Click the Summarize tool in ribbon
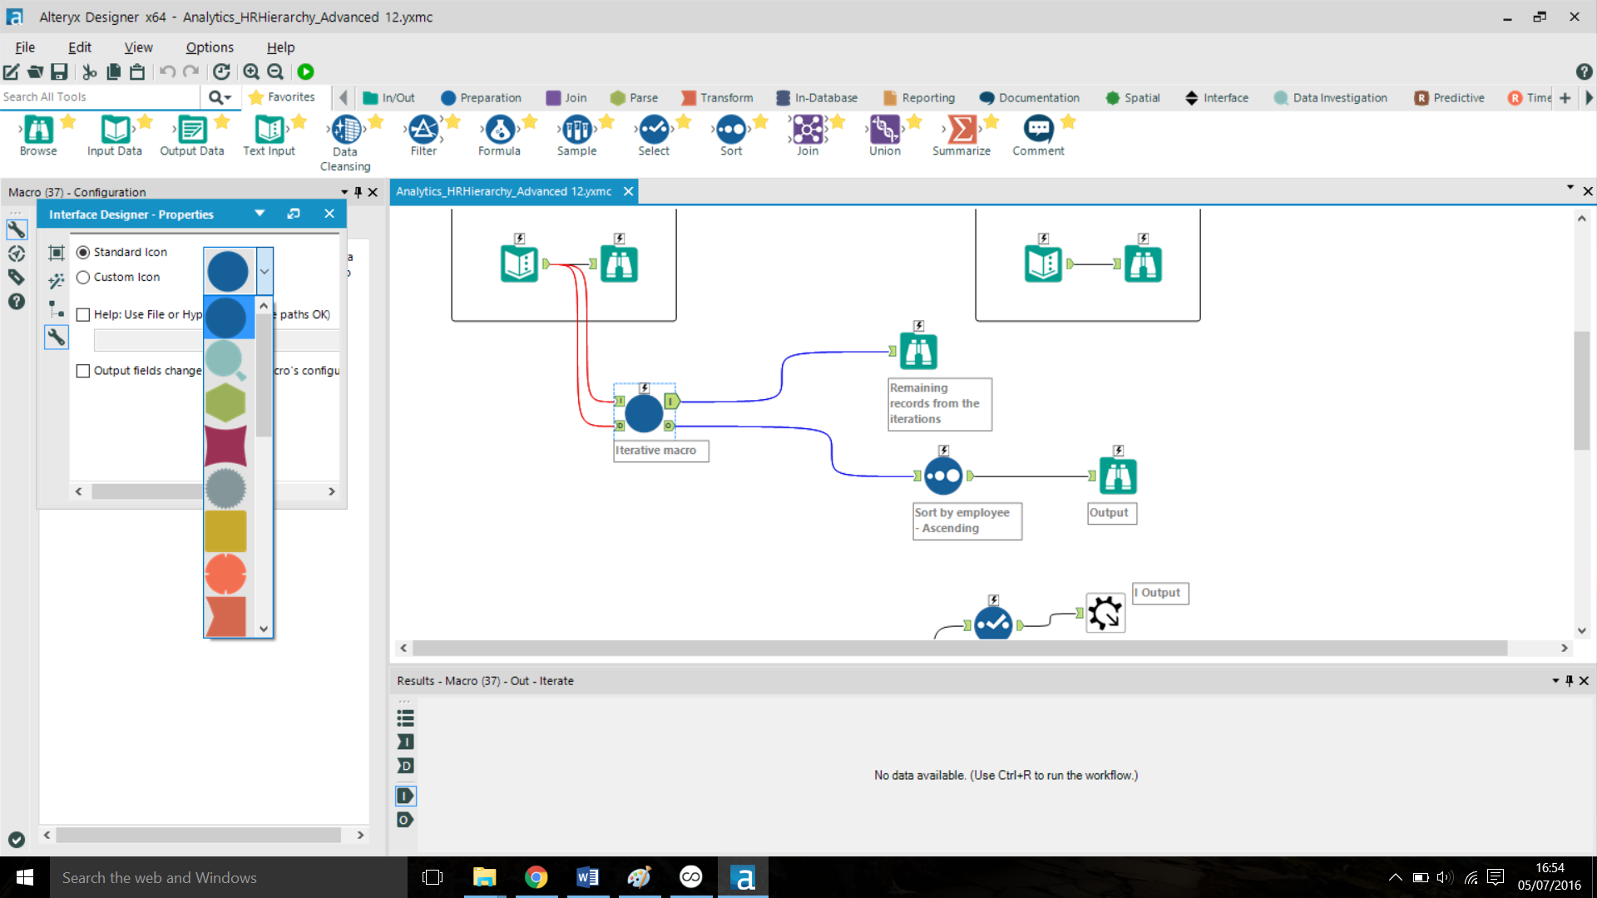1597x898 pixels. [962, 130]
